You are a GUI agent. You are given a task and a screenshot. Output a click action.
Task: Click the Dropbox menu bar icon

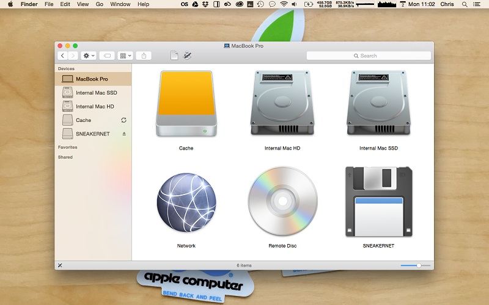pyautogui.click(x=205, y=4)
